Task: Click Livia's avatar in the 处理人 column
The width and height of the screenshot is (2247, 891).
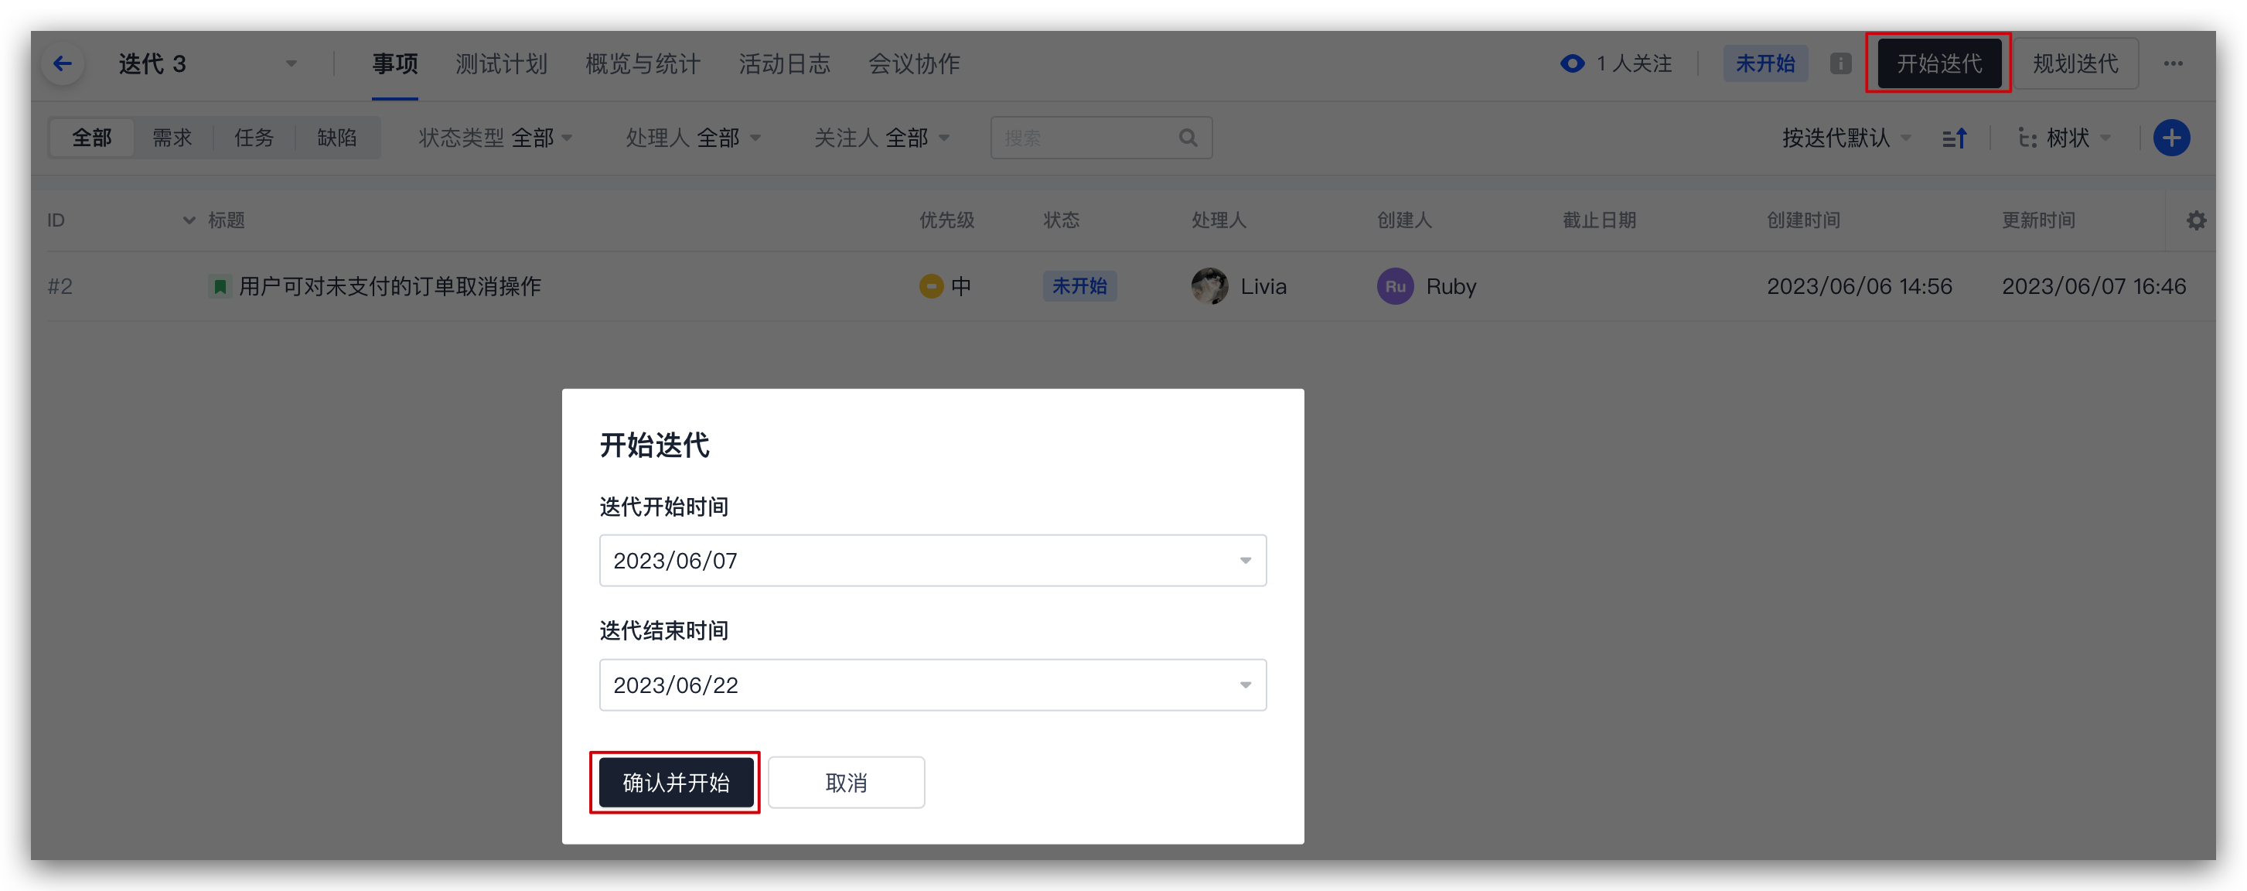Action: pos(1209,286)
